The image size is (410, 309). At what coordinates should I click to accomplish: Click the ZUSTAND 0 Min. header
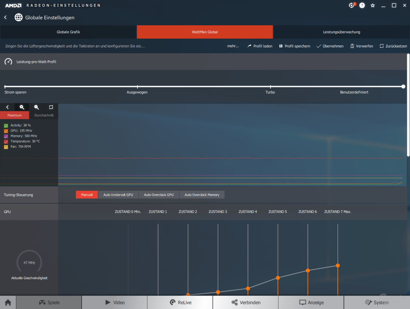(128, 212)
